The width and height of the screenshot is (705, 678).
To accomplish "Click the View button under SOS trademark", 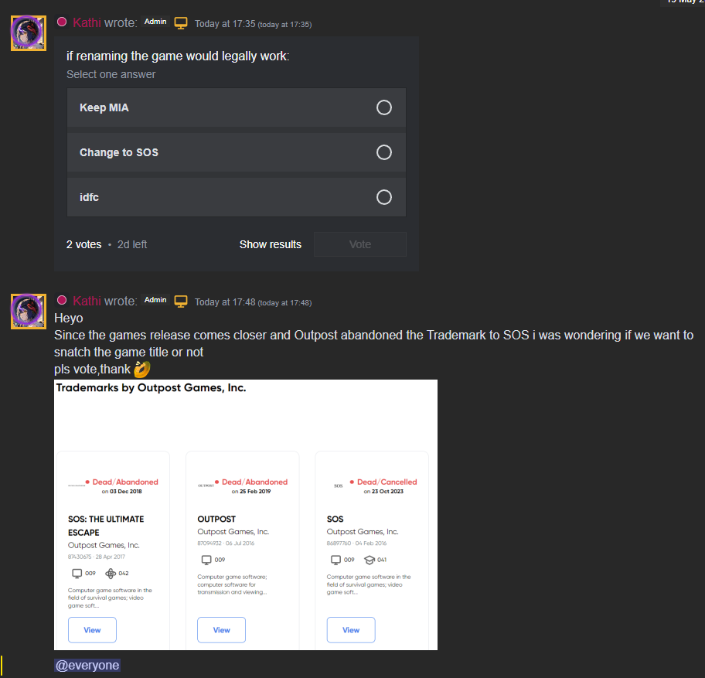I will point(351,630).
